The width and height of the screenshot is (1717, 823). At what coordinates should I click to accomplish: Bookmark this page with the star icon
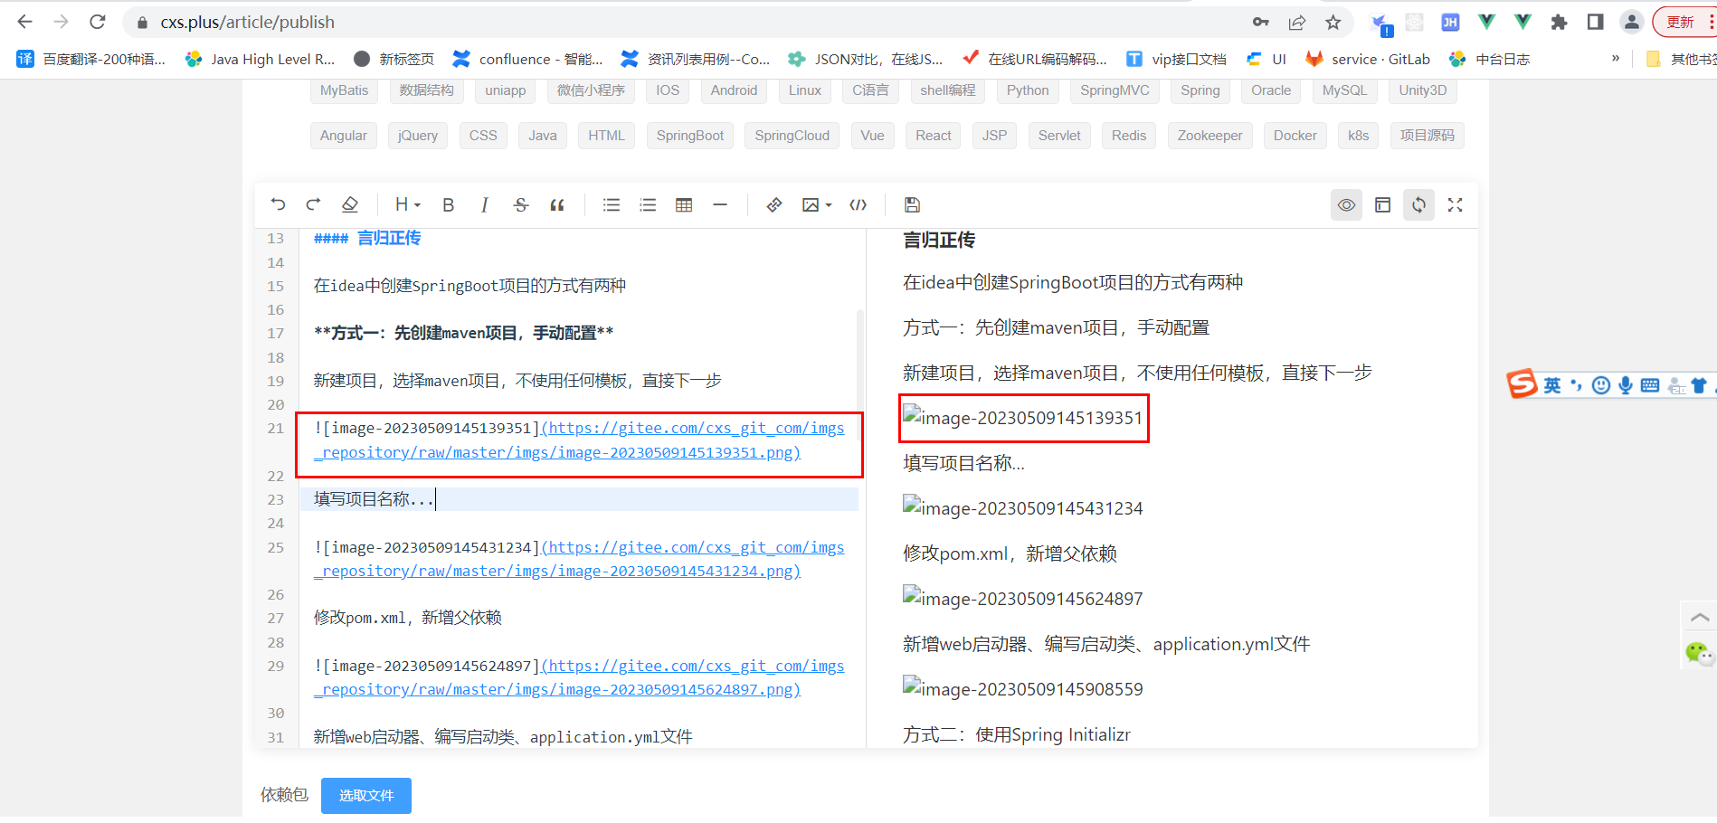point(1333,23)
